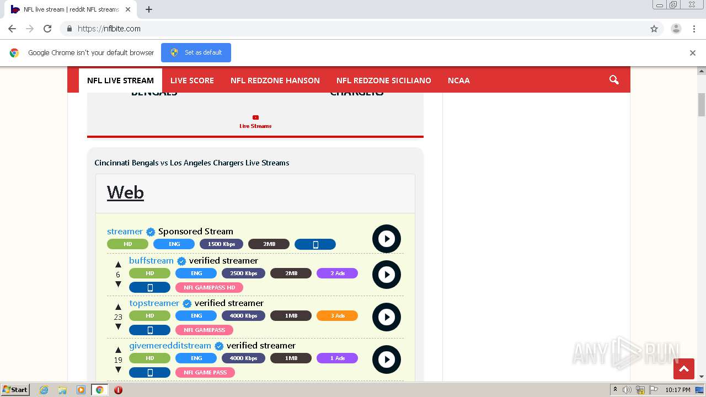The image size is (706, 397).
Task: Downvote the givemeredditstream stream
Action: tap(118, 369)
